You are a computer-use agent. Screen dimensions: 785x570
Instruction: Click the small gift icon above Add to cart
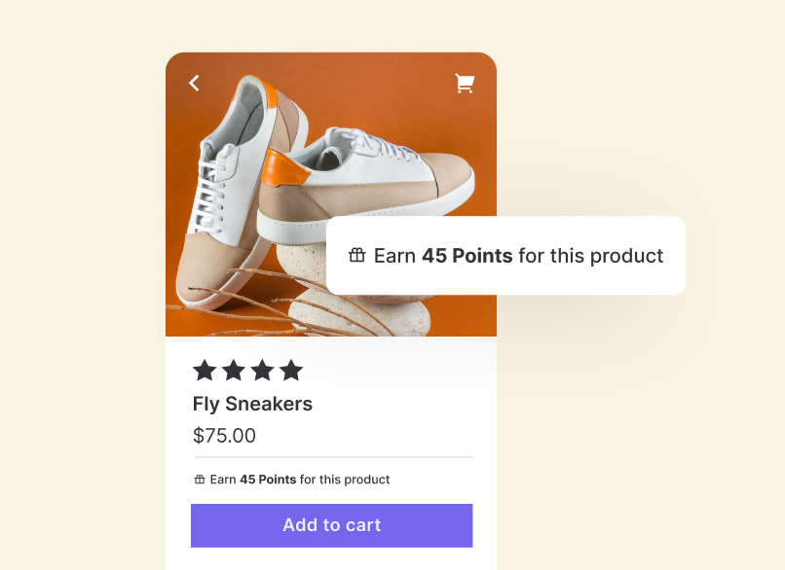pyautogui.click(x=200, y=480)
